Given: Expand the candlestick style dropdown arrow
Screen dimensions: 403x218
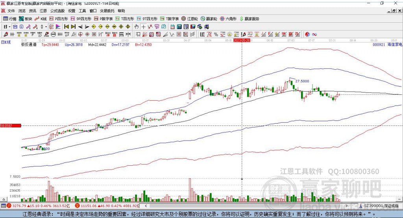Looking at the screenshot, I should (x=46, y=27).
